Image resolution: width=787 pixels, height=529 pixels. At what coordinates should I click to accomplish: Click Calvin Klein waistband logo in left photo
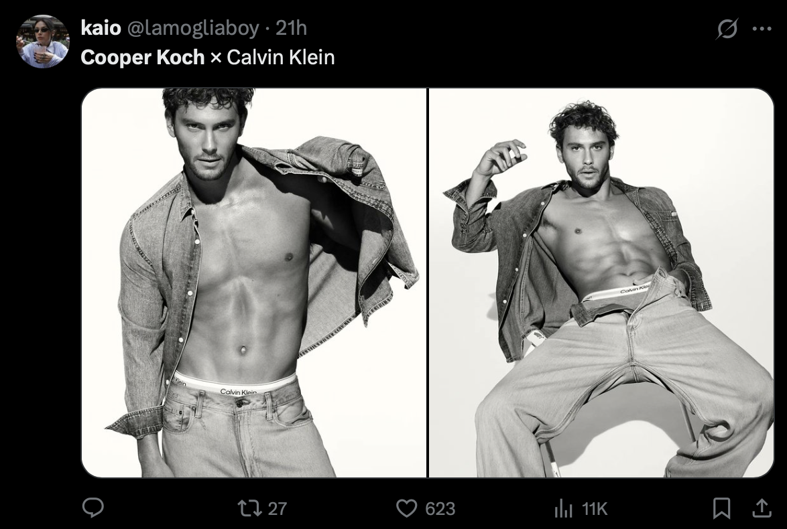(x=238, y=391)
